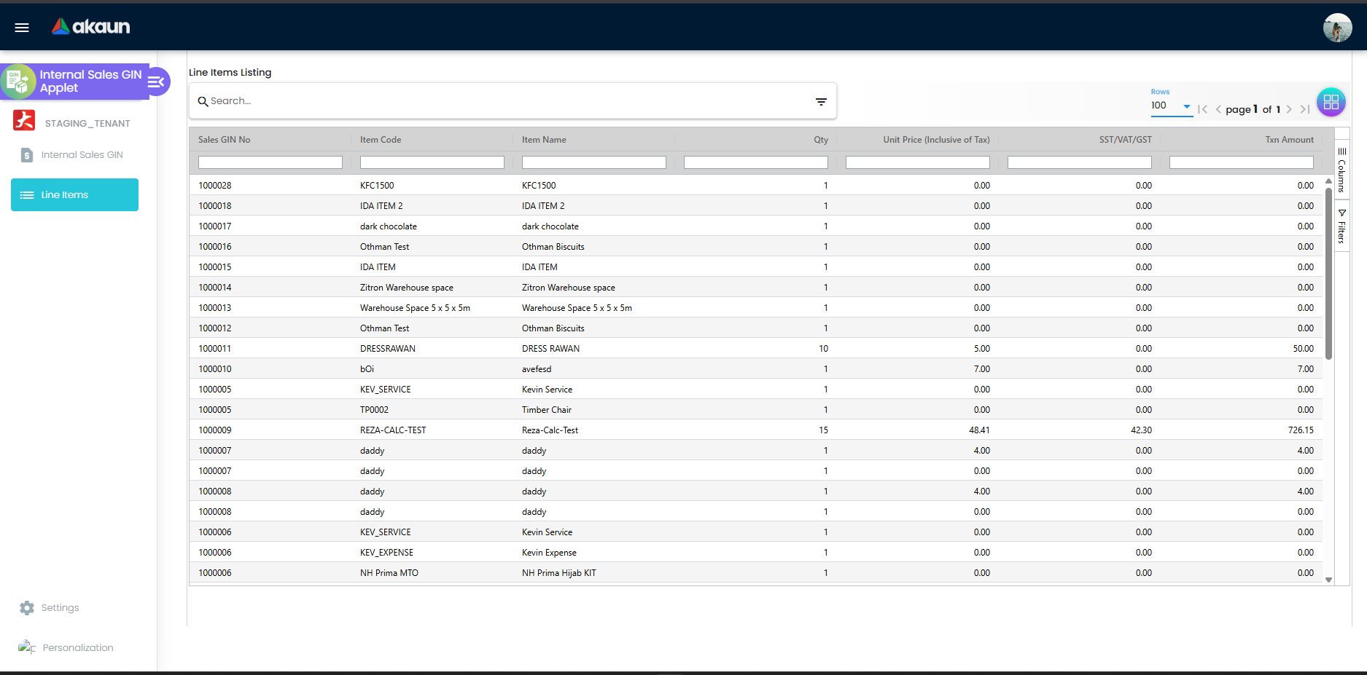Sort by SST/VAT/GST column
Image resolution: width=1367 pixels, height=675 pixels.
pyautogui.click(x=1125, y=140)
